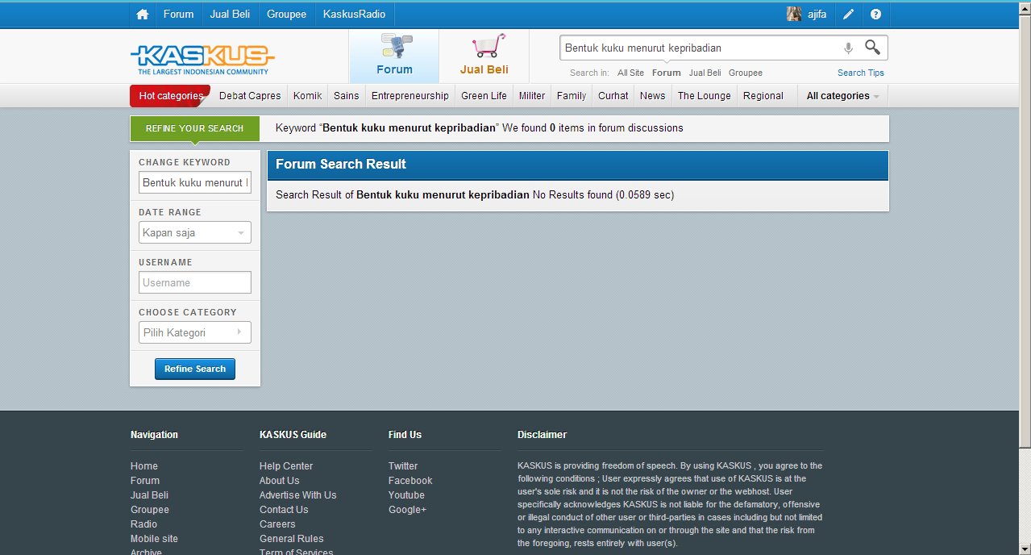The height and width of the screenshot is (555, 1031).
Task: Open the Pilih Kategori category dropdown
Action: click(x=194, y=332)
